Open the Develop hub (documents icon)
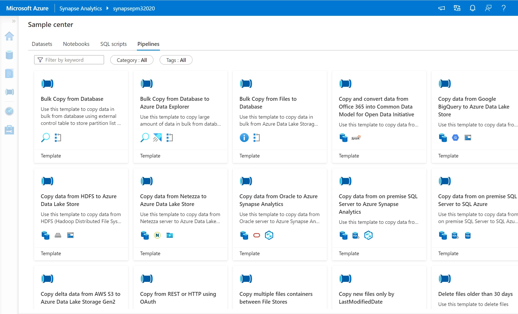518x314 pixels. [x=9, y=73]
